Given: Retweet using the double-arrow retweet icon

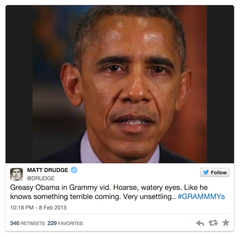Looking at the screenshot, I should click(213, 223).
